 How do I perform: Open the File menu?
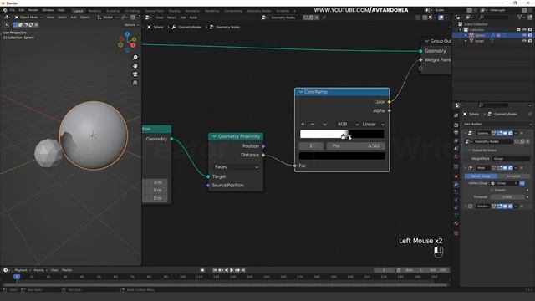click(13, 10)
